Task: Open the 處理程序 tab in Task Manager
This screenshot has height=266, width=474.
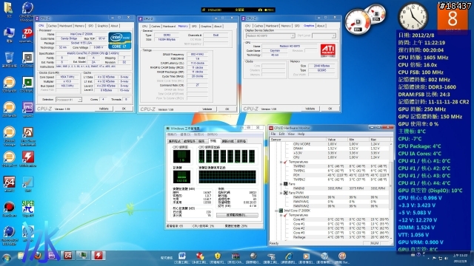Action: pos(190,141)
